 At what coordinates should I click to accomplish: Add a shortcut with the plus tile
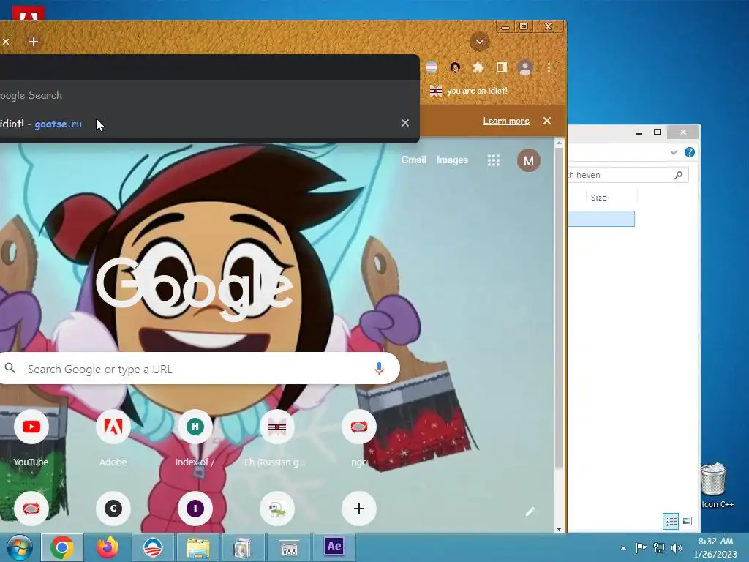(359, 509)
